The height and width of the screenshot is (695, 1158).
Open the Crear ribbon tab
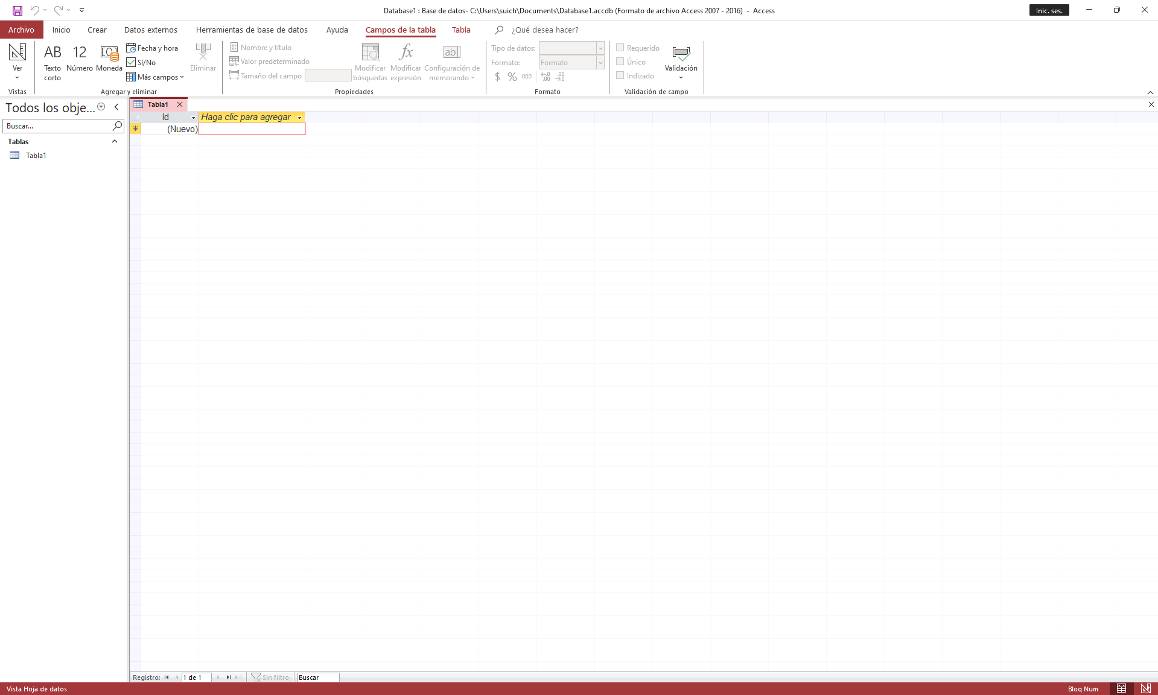click(x=97, y=30)
